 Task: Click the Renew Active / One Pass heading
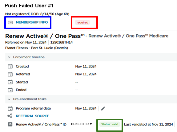45,36
